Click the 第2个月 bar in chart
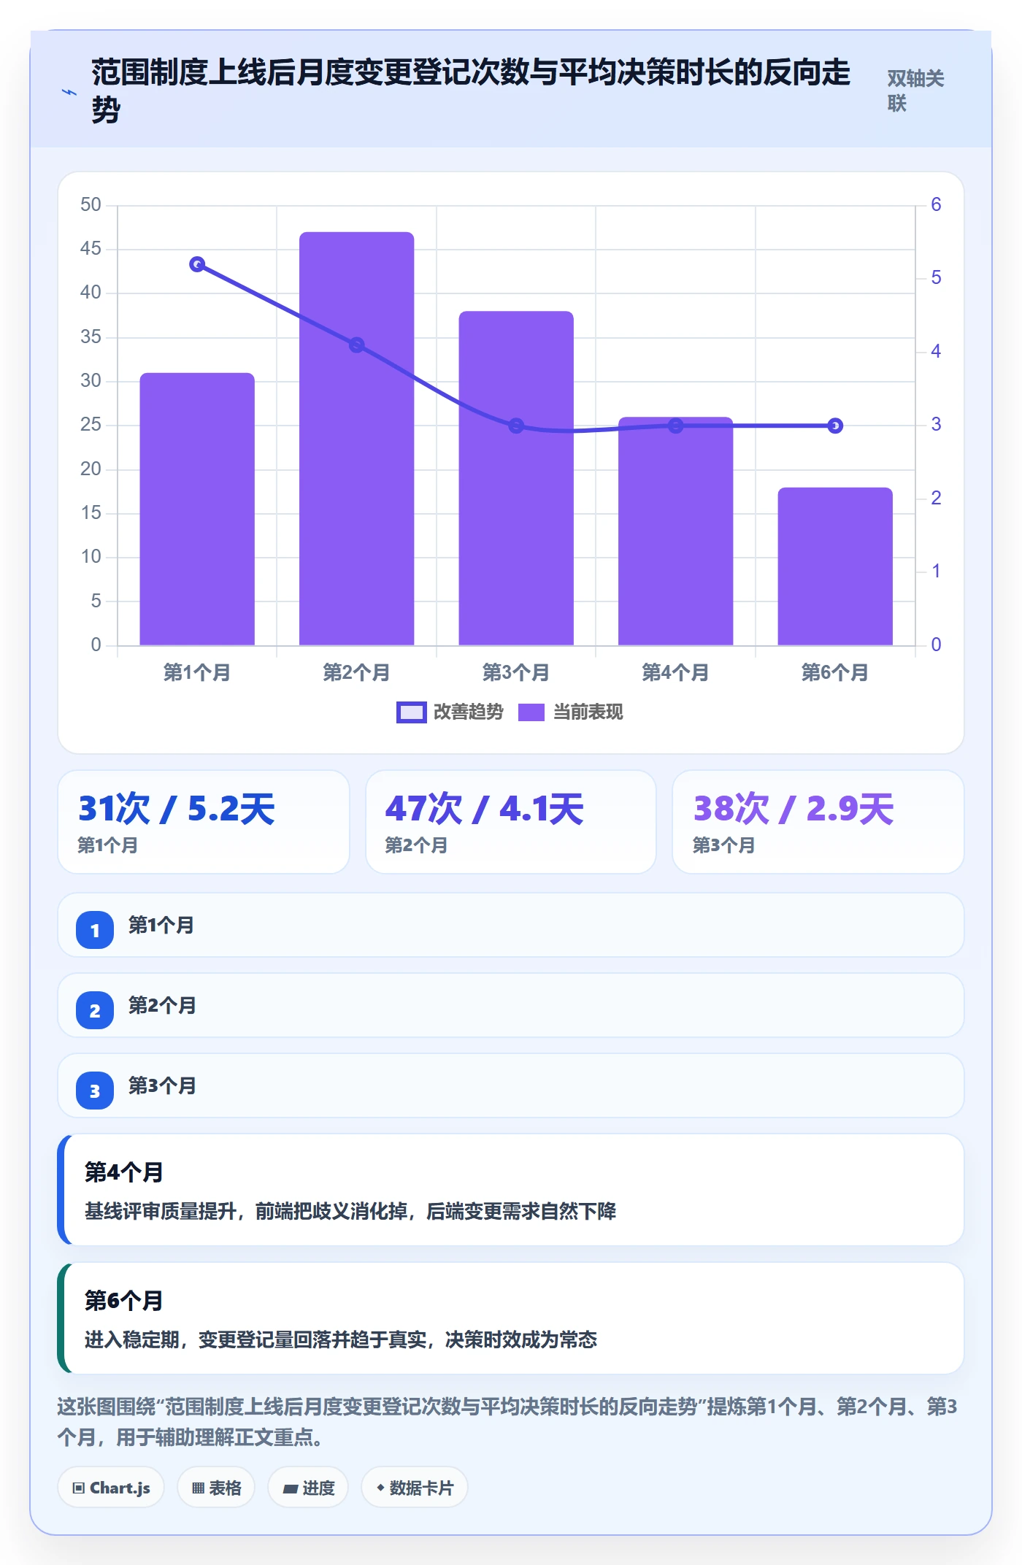The image size is (1022, 1565). pyautogui.click(x=357, y=439)
